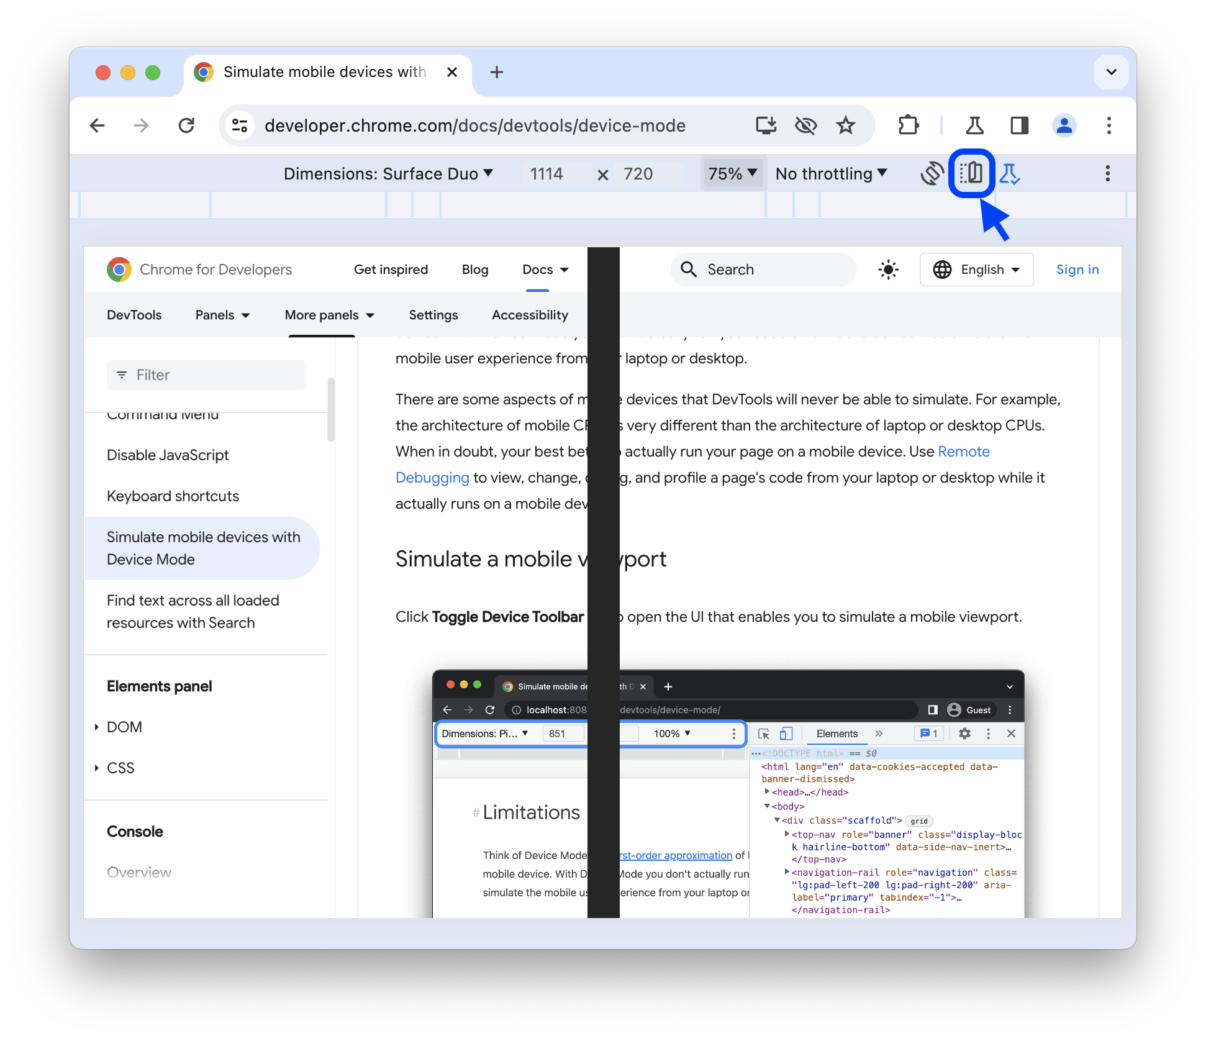Click the Accessibility panel tab

[529, 314]
